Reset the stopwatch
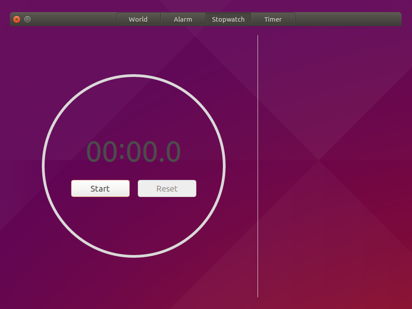 click(x=167, y=188)
